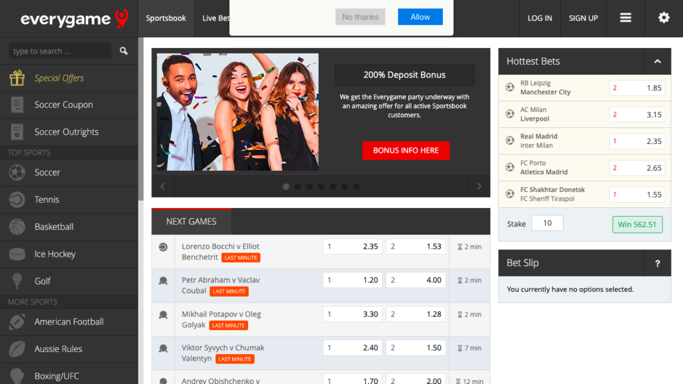
Task: Click soccer icon beside FC Shakhtar Donetsk match
Action: coord(510,194)
